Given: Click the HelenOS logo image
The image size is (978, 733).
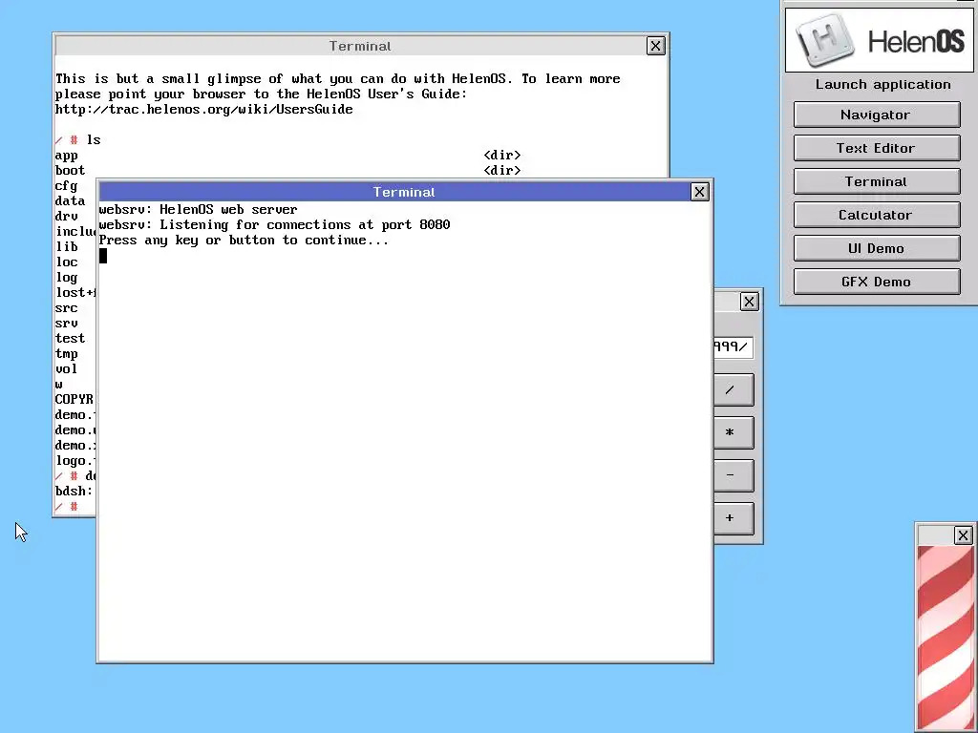Looking at the screenshot, I should pyautogui.click(x=879, y=40).
